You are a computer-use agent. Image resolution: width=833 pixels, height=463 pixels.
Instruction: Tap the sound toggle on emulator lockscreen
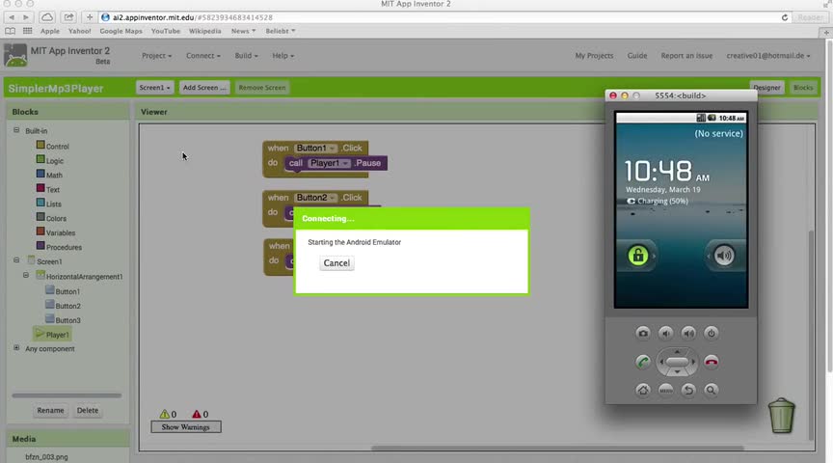click(724, 256)
